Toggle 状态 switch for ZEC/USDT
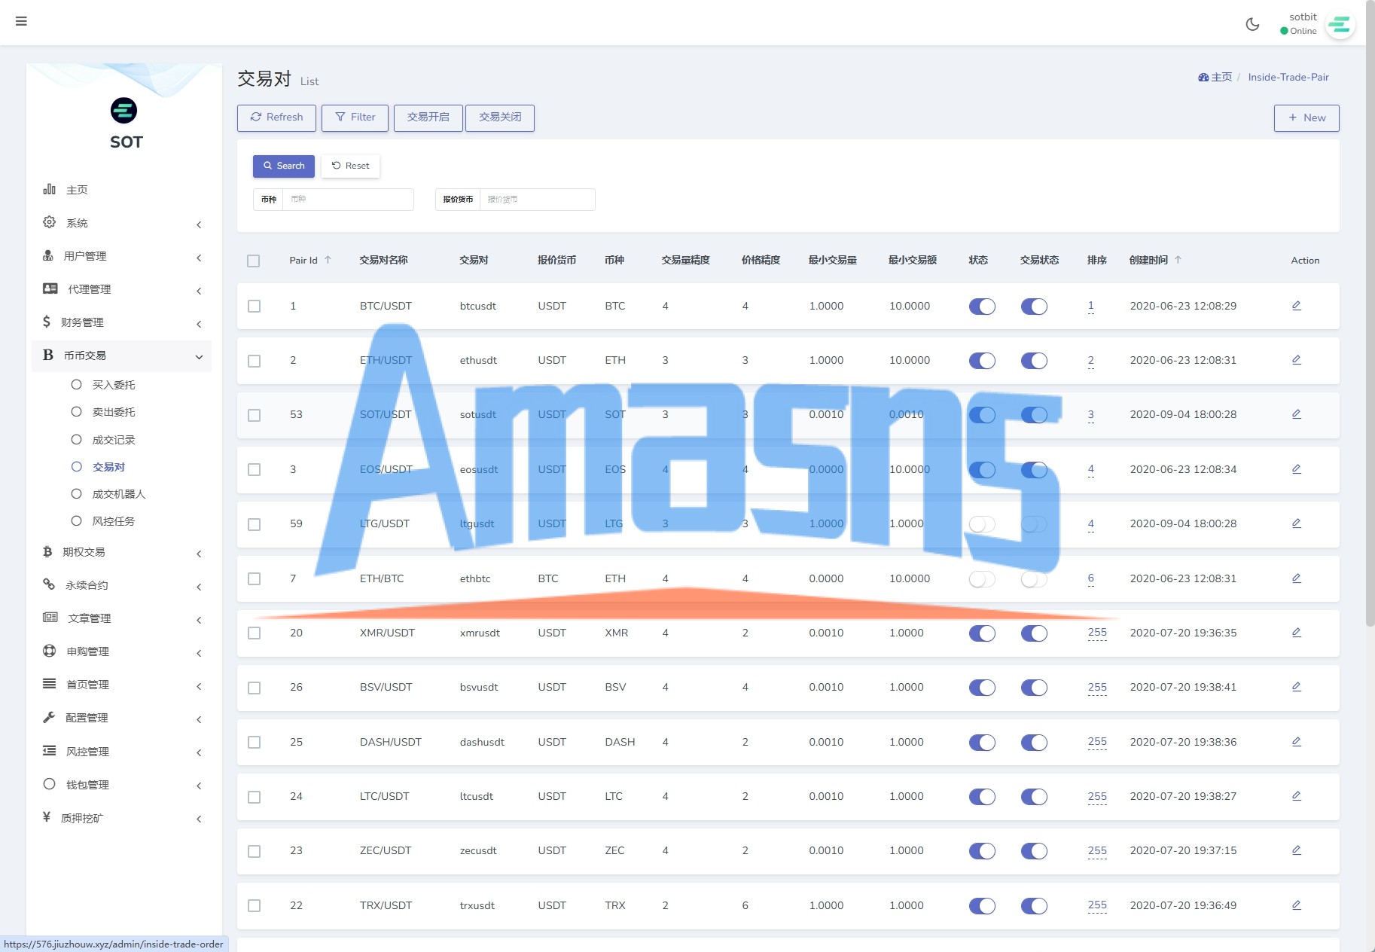The image size is (1375, 952). point(982,851)
